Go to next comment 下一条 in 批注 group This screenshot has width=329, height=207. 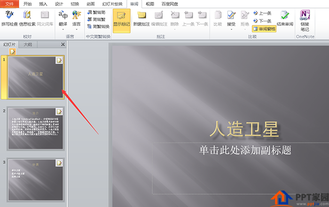pyautogui.click(x=202, y=18)
